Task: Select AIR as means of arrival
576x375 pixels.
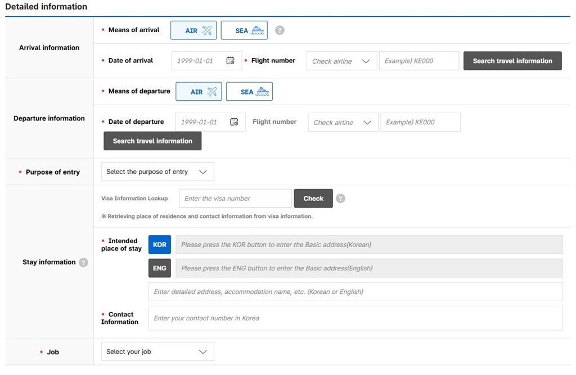Action: (193, 30)
